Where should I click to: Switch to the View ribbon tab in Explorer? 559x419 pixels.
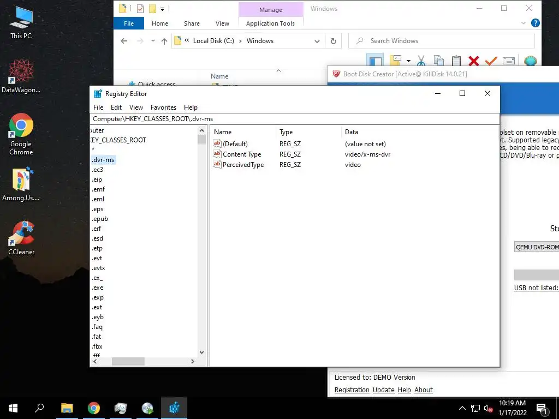coord(223,23)
